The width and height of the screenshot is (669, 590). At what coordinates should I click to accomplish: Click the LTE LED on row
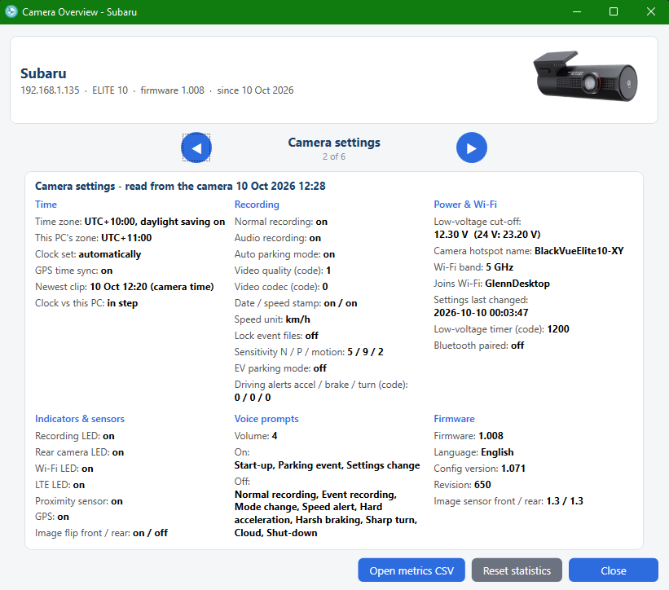point(59,485)
